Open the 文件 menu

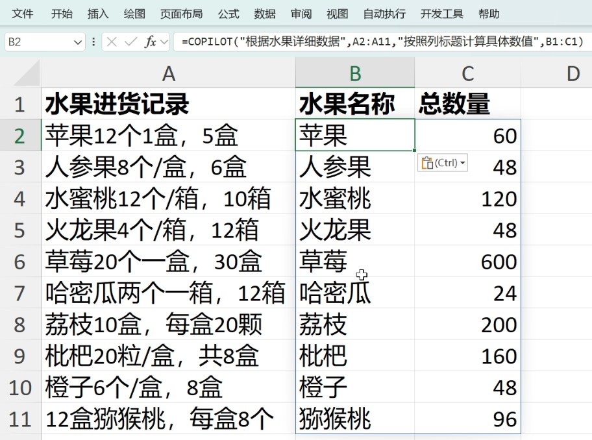[x=23, y=14]
